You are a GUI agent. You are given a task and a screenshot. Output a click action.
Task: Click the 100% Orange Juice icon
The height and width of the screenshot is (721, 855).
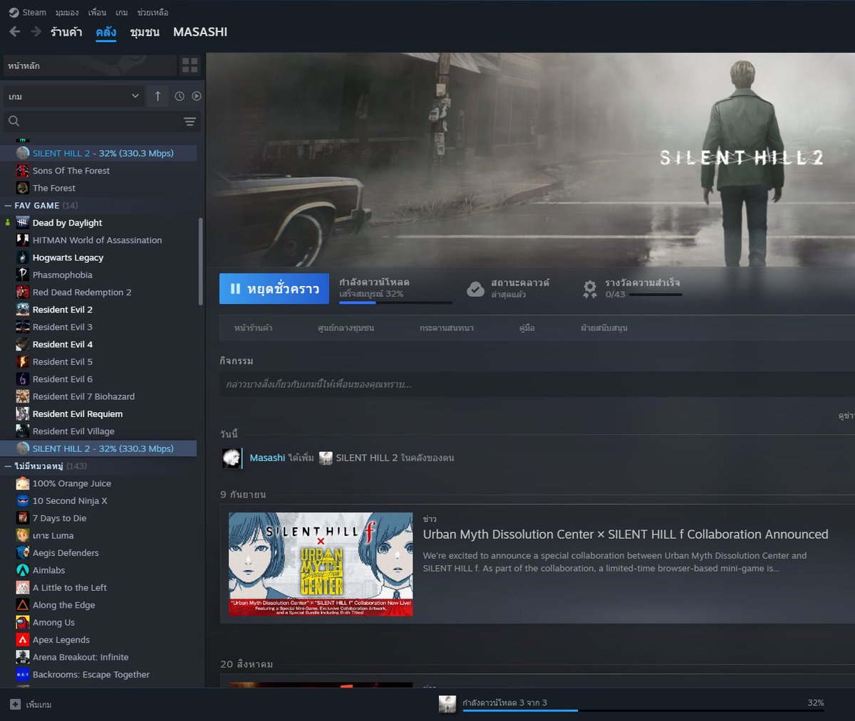pos(23,483)
